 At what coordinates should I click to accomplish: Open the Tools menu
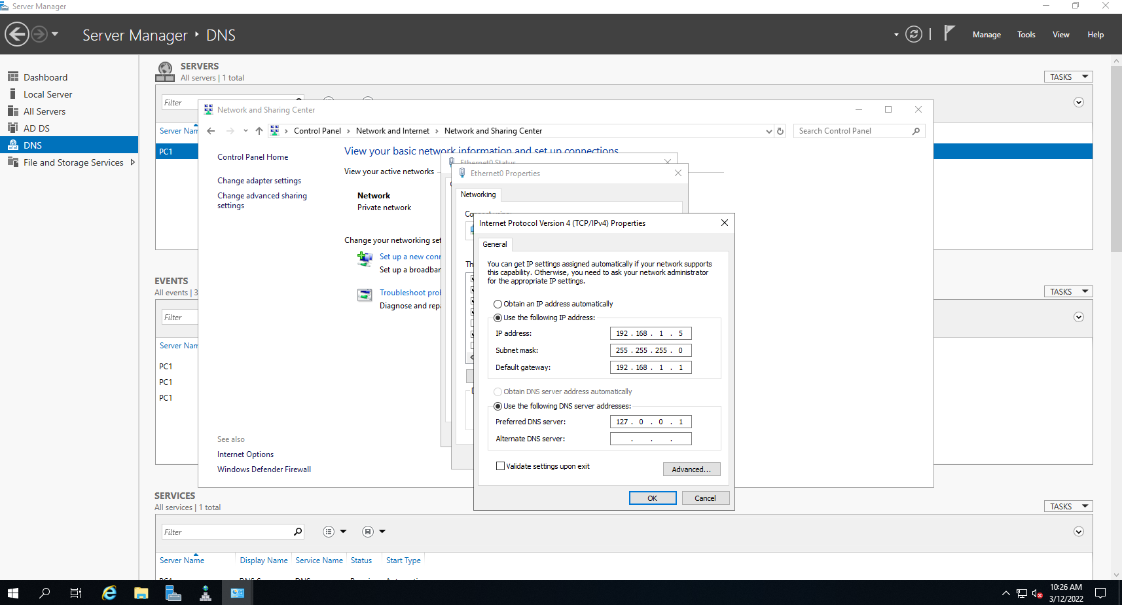point(1026,35)
